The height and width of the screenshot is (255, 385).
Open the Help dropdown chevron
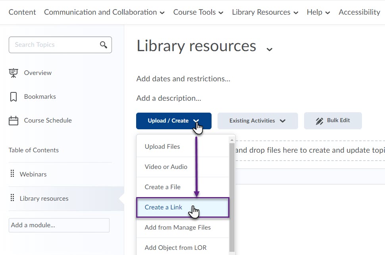point(327,13)
